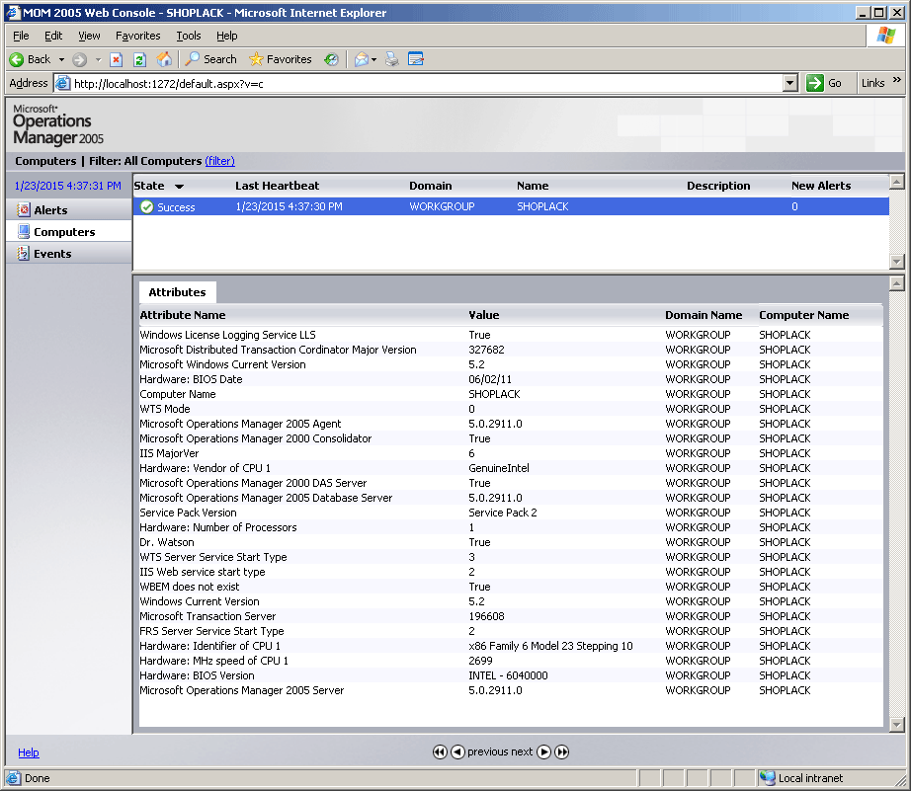
Task: Go to the Home page icon
Action: tap(164, 59)
